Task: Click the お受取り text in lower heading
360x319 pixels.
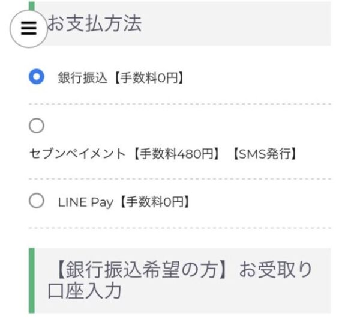Action: coord(275,269)
